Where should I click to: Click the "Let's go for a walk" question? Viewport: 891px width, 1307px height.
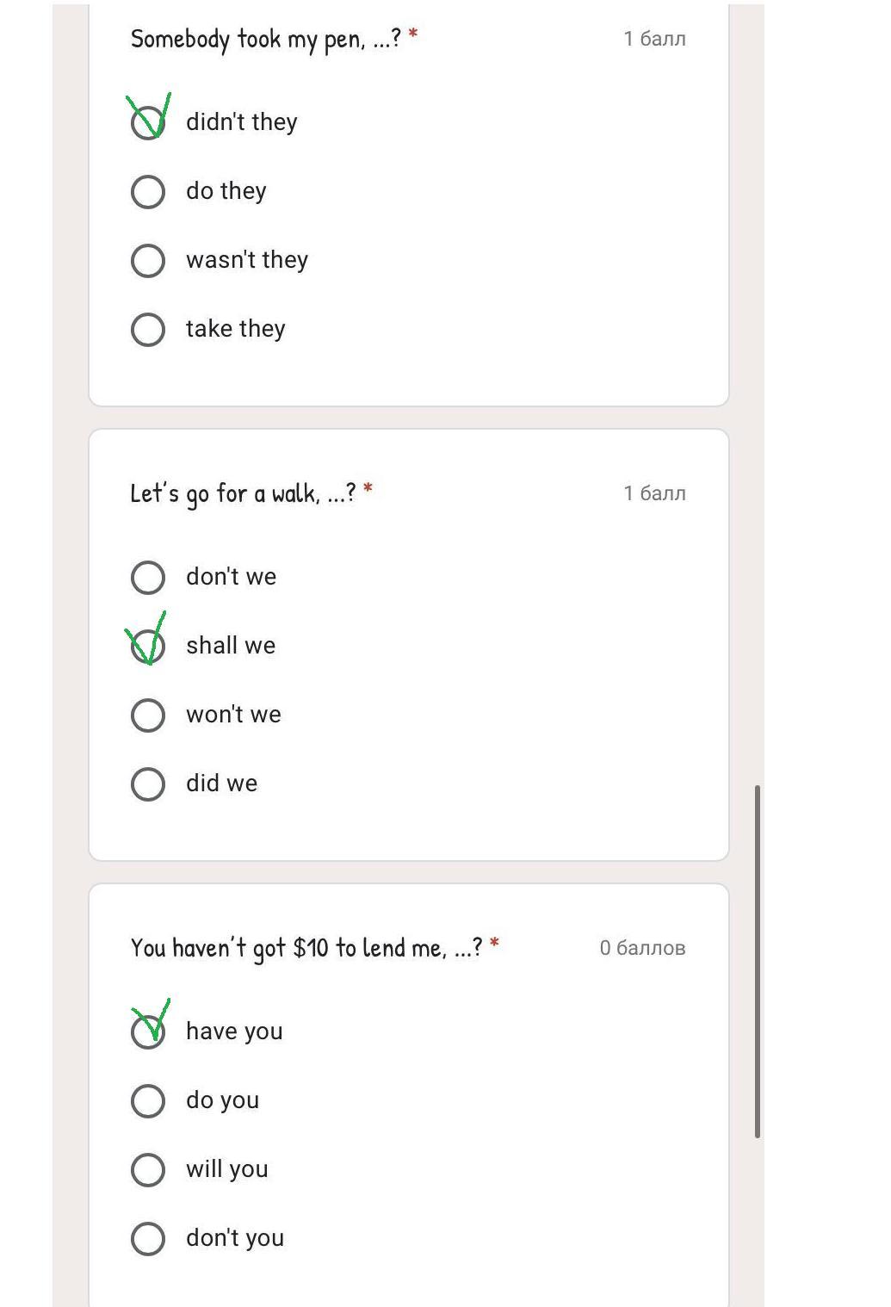pyautogui.click(x=243, y=493)
